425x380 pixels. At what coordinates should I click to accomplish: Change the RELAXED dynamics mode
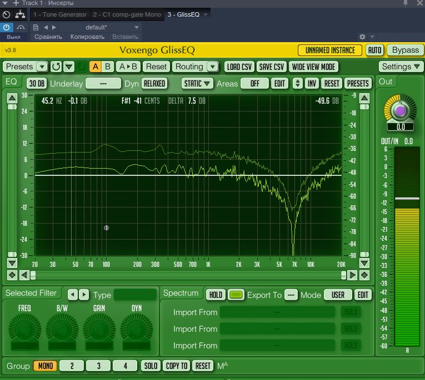154,84
